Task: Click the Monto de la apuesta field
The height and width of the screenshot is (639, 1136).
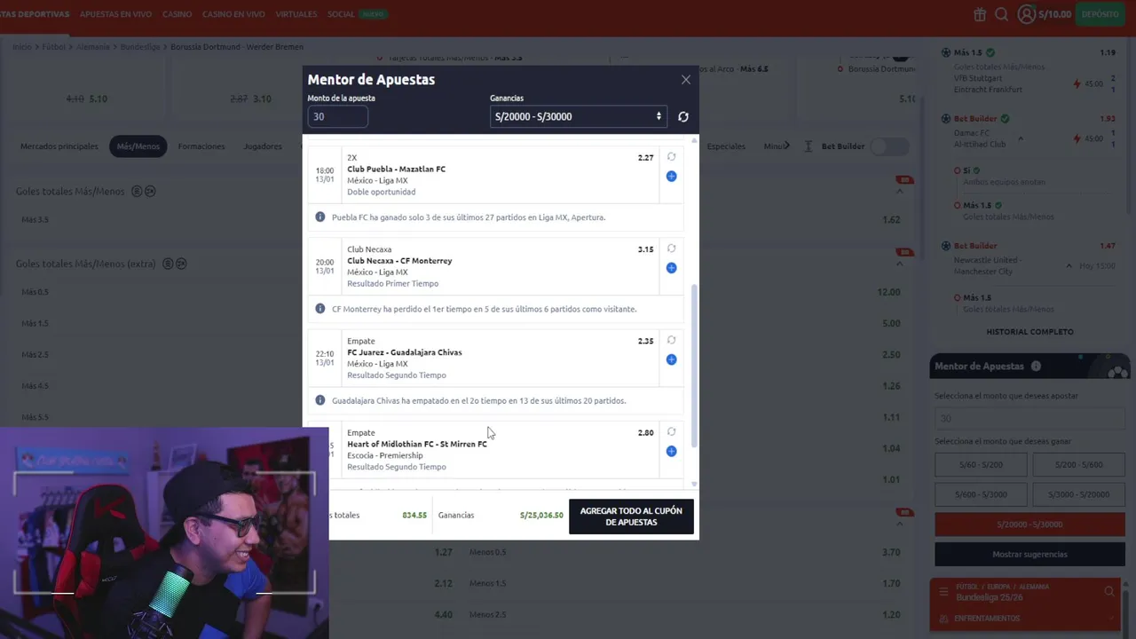Action: tap(337, 116)
